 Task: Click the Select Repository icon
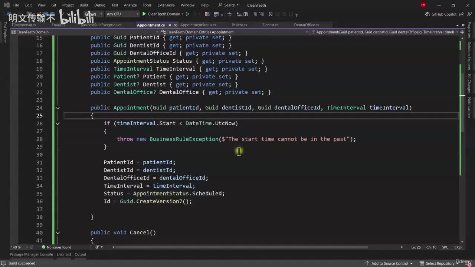[422, 263]
